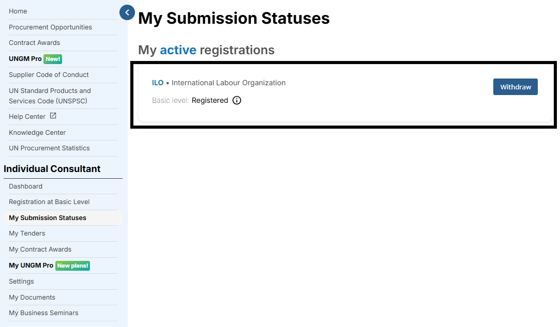Open the ILO organization link
Image resolution: width=560 pixels, height=327 pixels.
[x=158, y=83]
